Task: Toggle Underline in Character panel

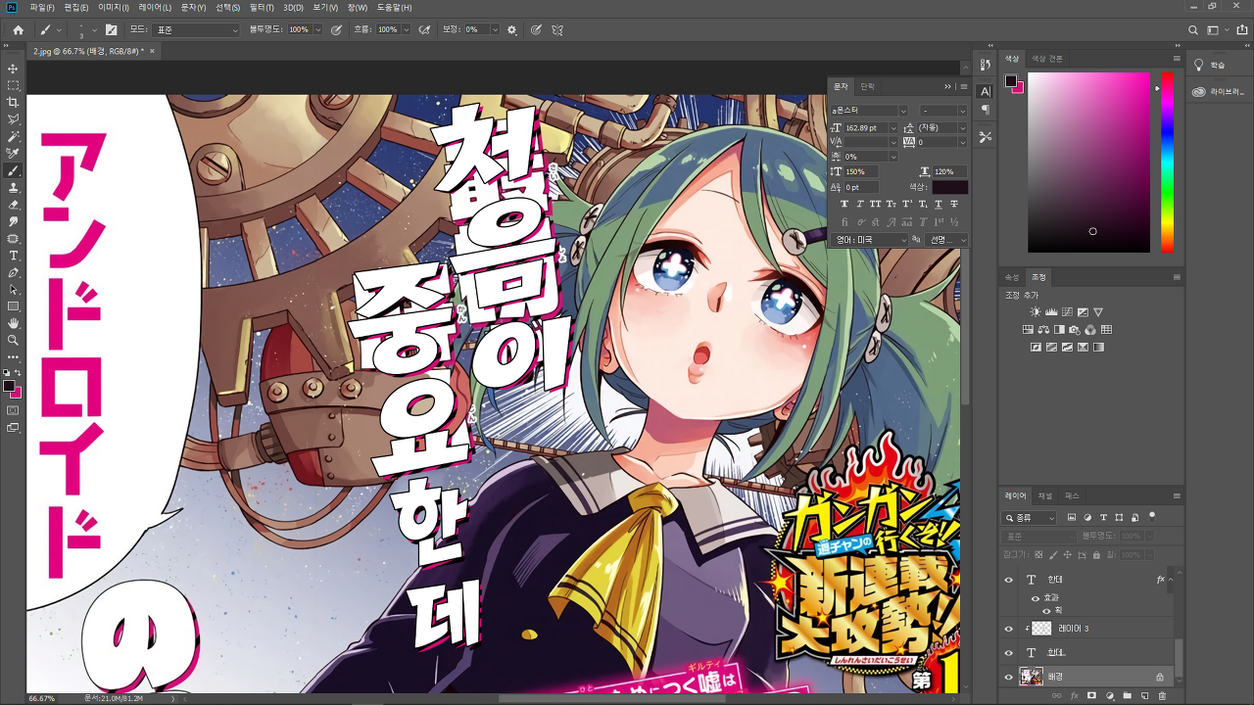Action: click(939, 204)
